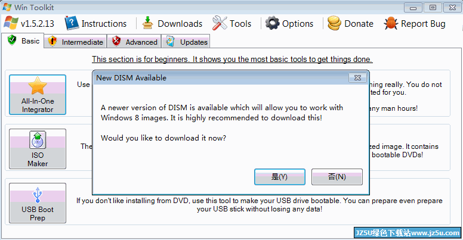This screenshot has width=463, height=240.
Task: Open the USB Boot Prep tool
Action: coord(38,203)
